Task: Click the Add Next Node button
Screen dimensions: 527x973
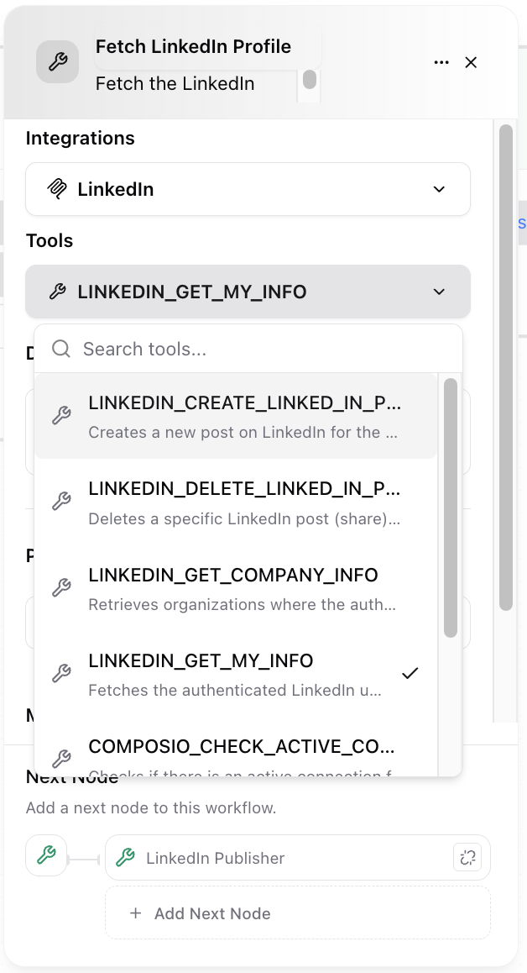Action: [297, 913]
